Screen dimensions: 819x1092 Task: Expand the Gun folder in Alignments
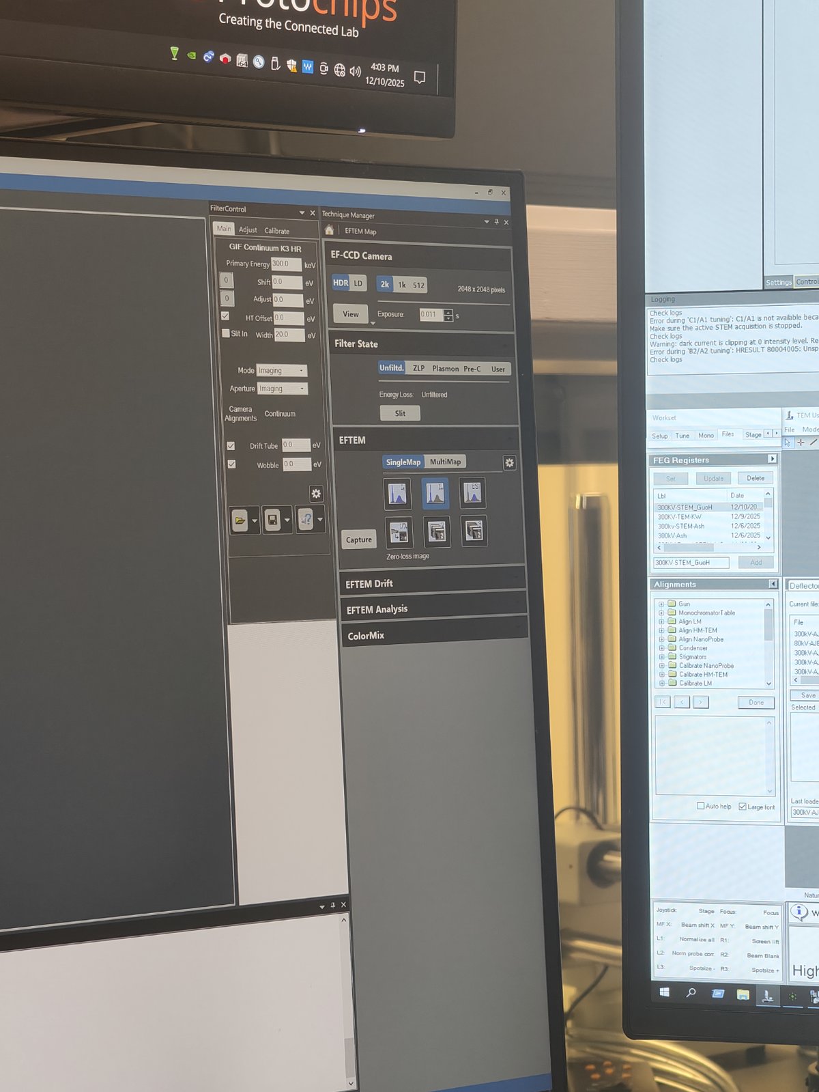coord(661,604)
